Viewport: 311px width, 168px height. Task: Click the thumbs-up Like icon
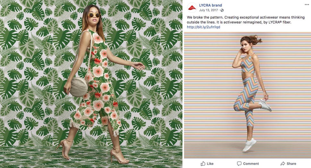coord(203,164)
